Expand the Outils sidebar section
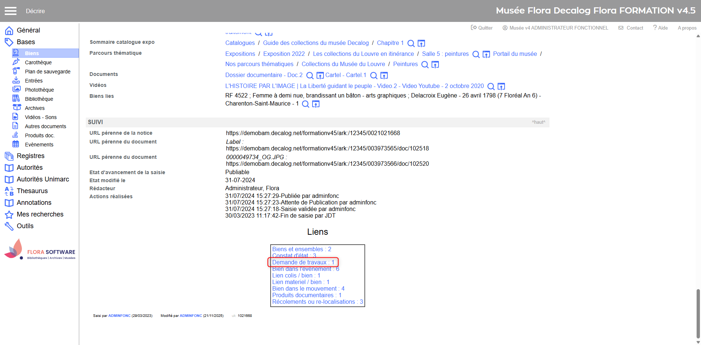701x345 pixels. point(25,226)
